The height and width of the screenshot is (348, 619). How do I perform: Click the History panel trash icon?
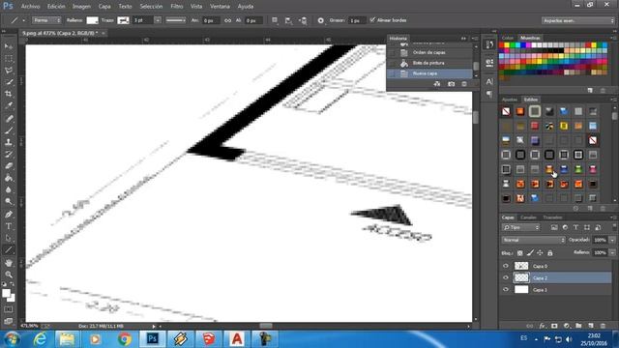click(x=464, y=84)
